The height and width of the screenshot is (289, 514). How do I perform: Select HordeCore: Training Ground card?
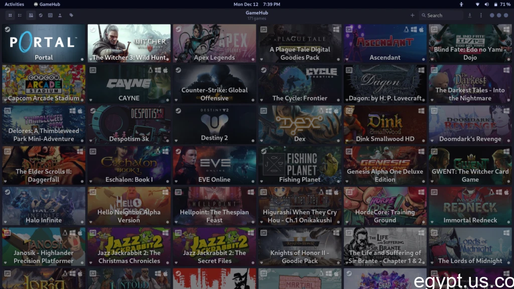pyautogui.click(x=385, y=206)
